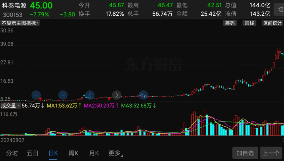Click the start date label 20240802
The width and height of the screenshot is (284, 161).
(x=12, y=140)
